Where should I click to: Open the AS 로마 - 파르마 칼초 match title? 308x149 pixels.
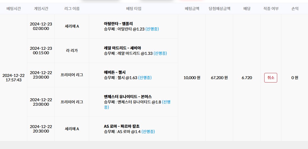click(122, 126)
